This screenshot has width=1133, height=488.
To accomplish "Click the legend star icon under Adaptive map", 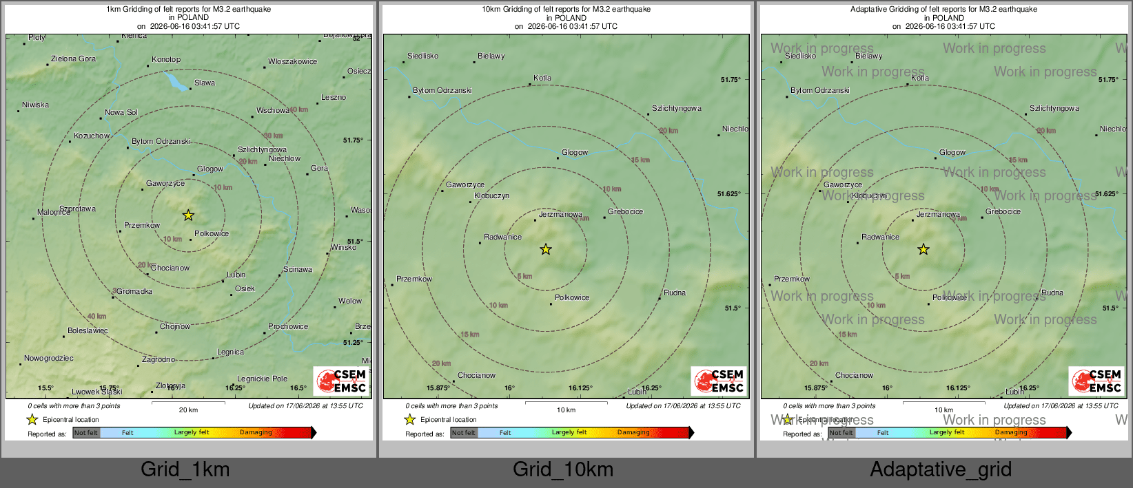I will tap(788, 419).
